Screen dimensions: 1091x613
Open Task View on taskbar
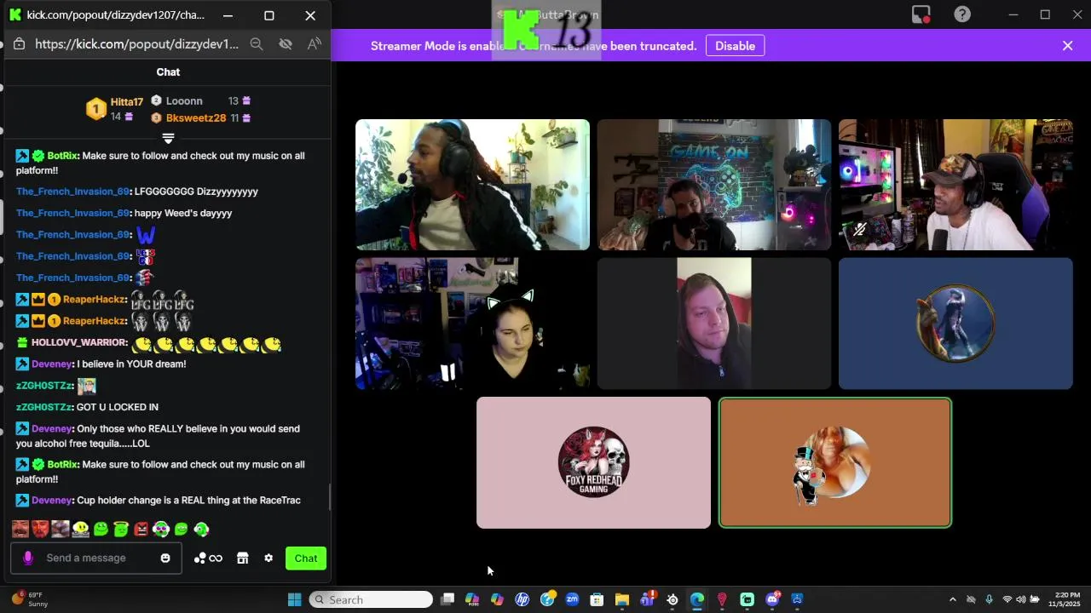(x=447, y=599)
